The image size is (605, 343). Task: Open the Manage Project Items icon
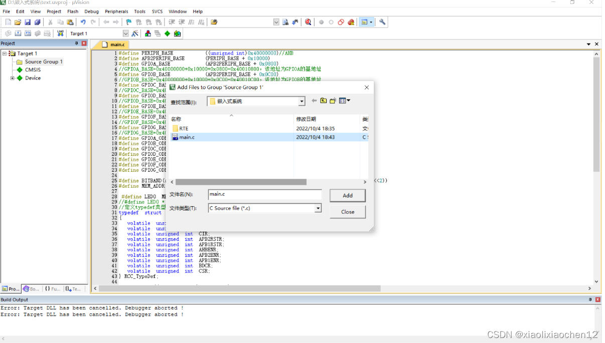148,34
